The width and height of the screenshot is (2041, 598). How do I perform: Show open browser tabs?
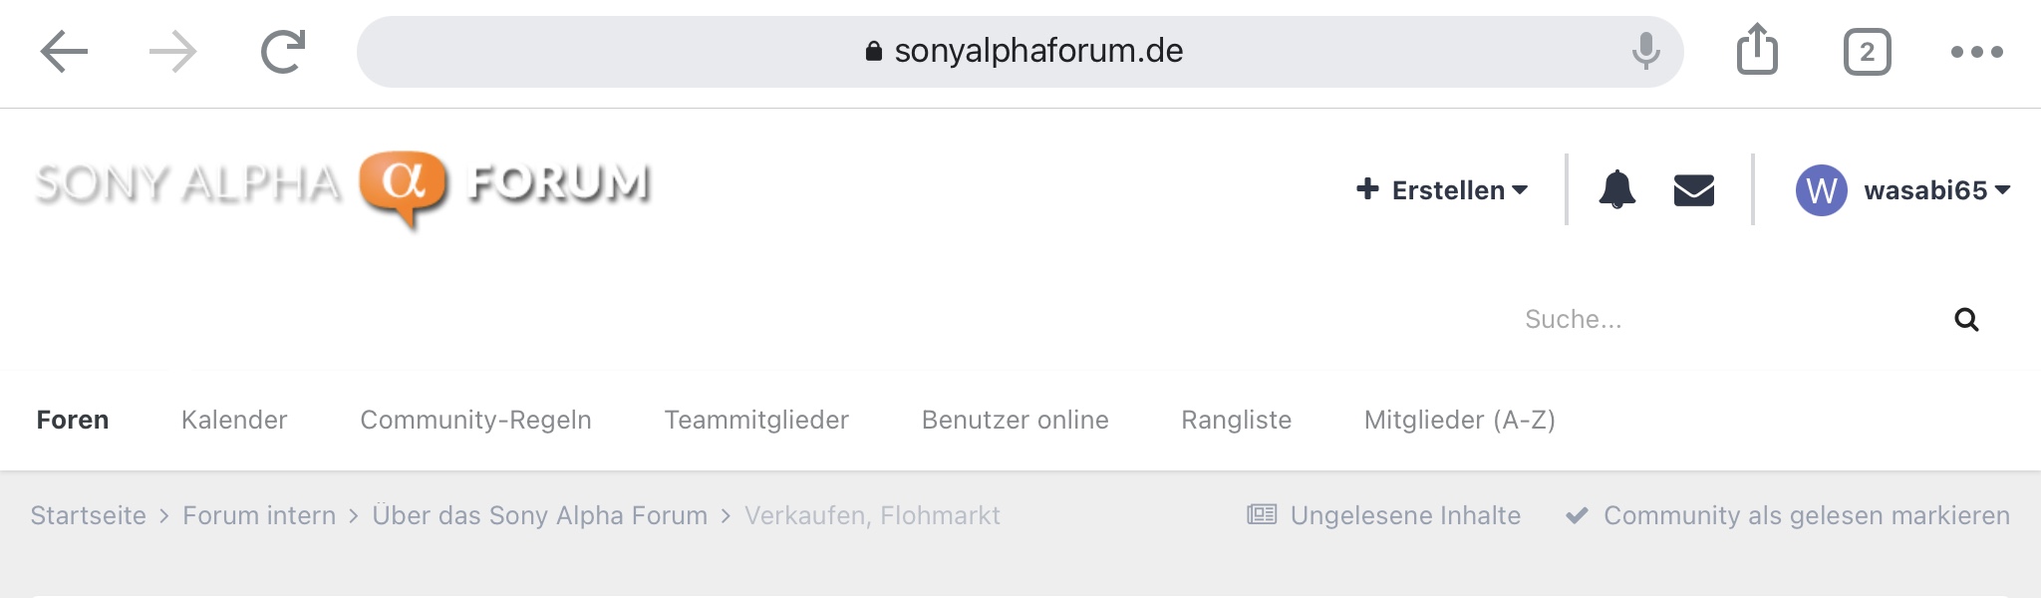(x=1867, y=52)
